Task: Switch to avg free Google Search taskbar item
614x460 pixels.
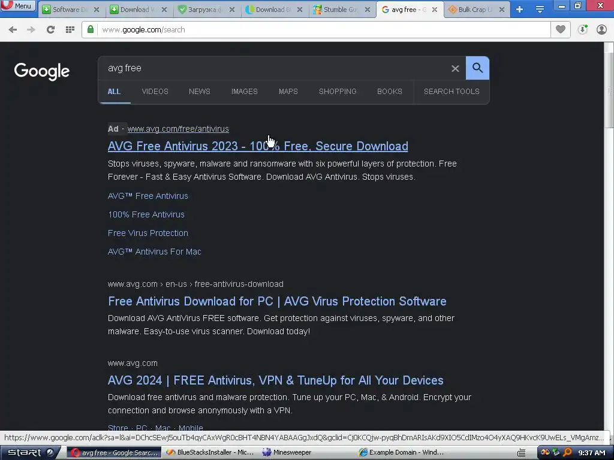Action: [115, 453]
